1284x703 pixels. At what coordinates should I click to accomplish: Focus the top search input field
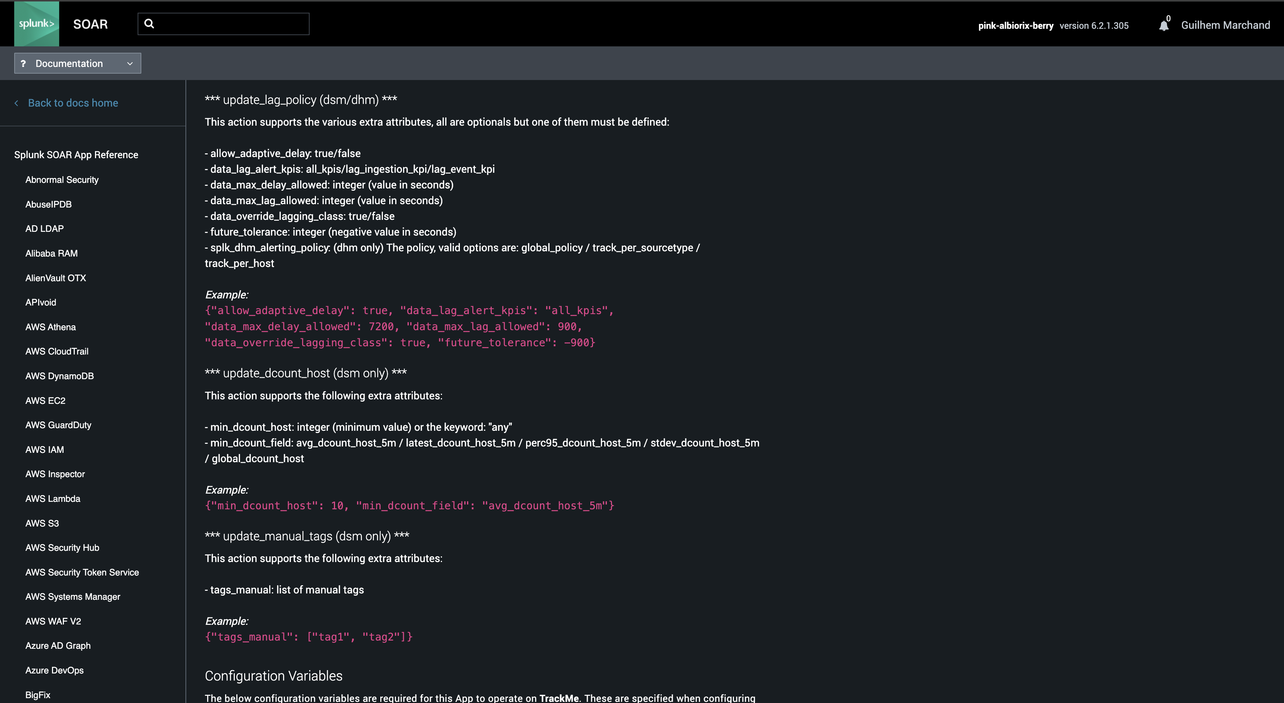223,24
